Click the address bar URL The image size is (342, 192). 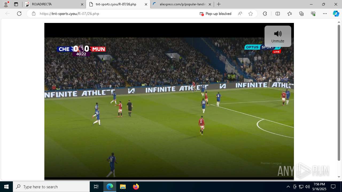pyautogui.click(x=69, y=14)
